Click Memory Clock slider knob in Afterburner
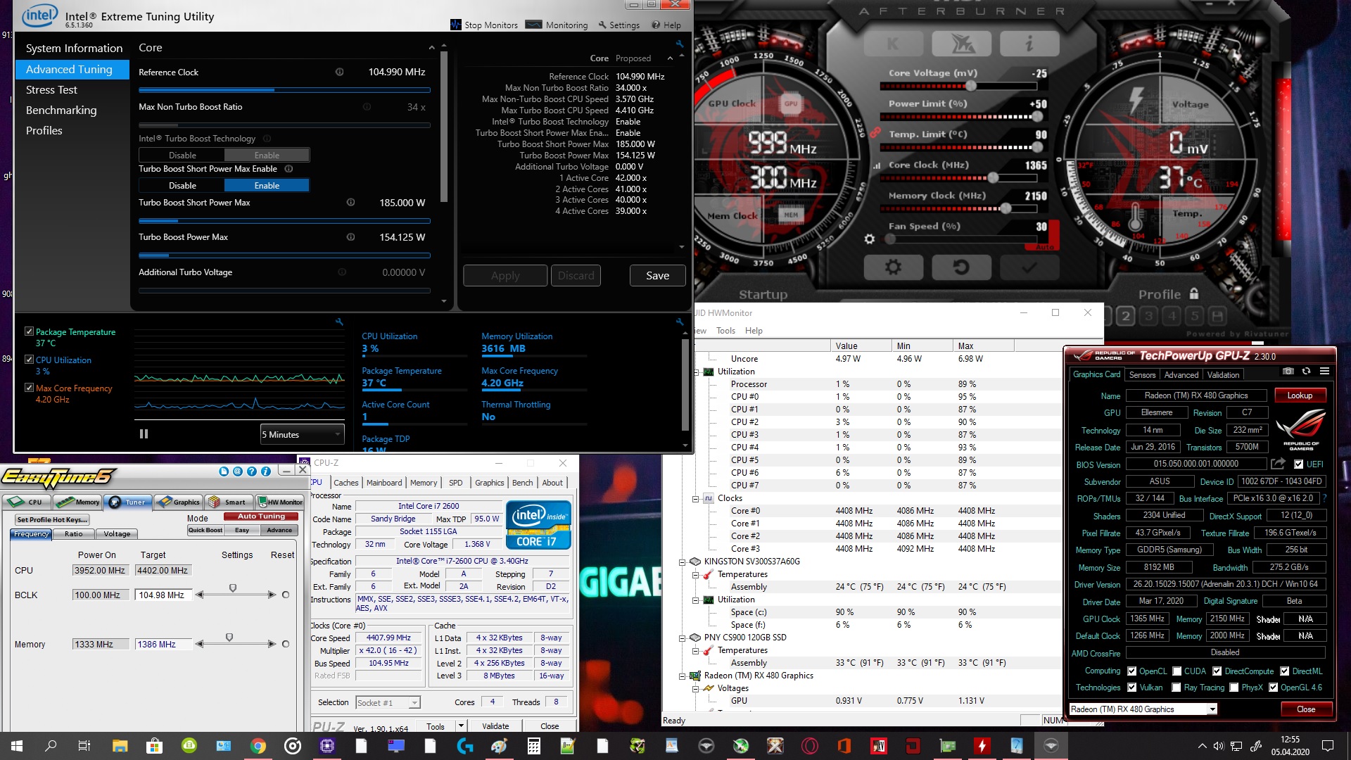 coord(1006,208)
